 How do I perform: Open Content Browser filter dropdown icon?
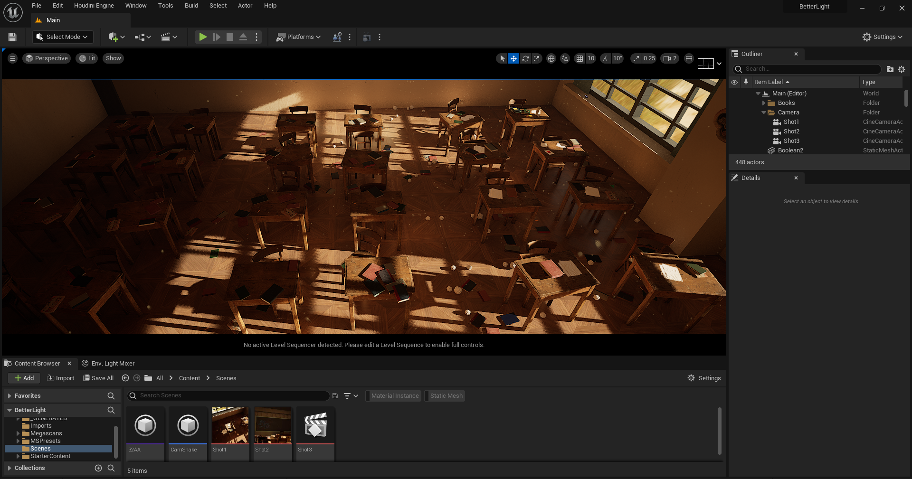[x=351, y=396]
